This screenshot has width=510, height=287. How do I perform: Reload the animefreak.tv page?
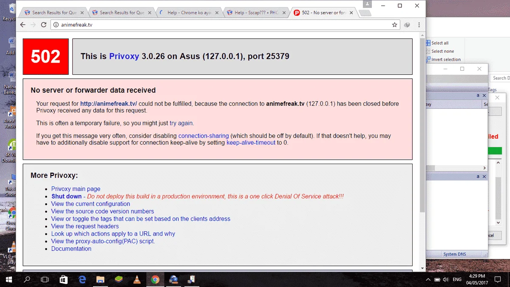[43, 25]
